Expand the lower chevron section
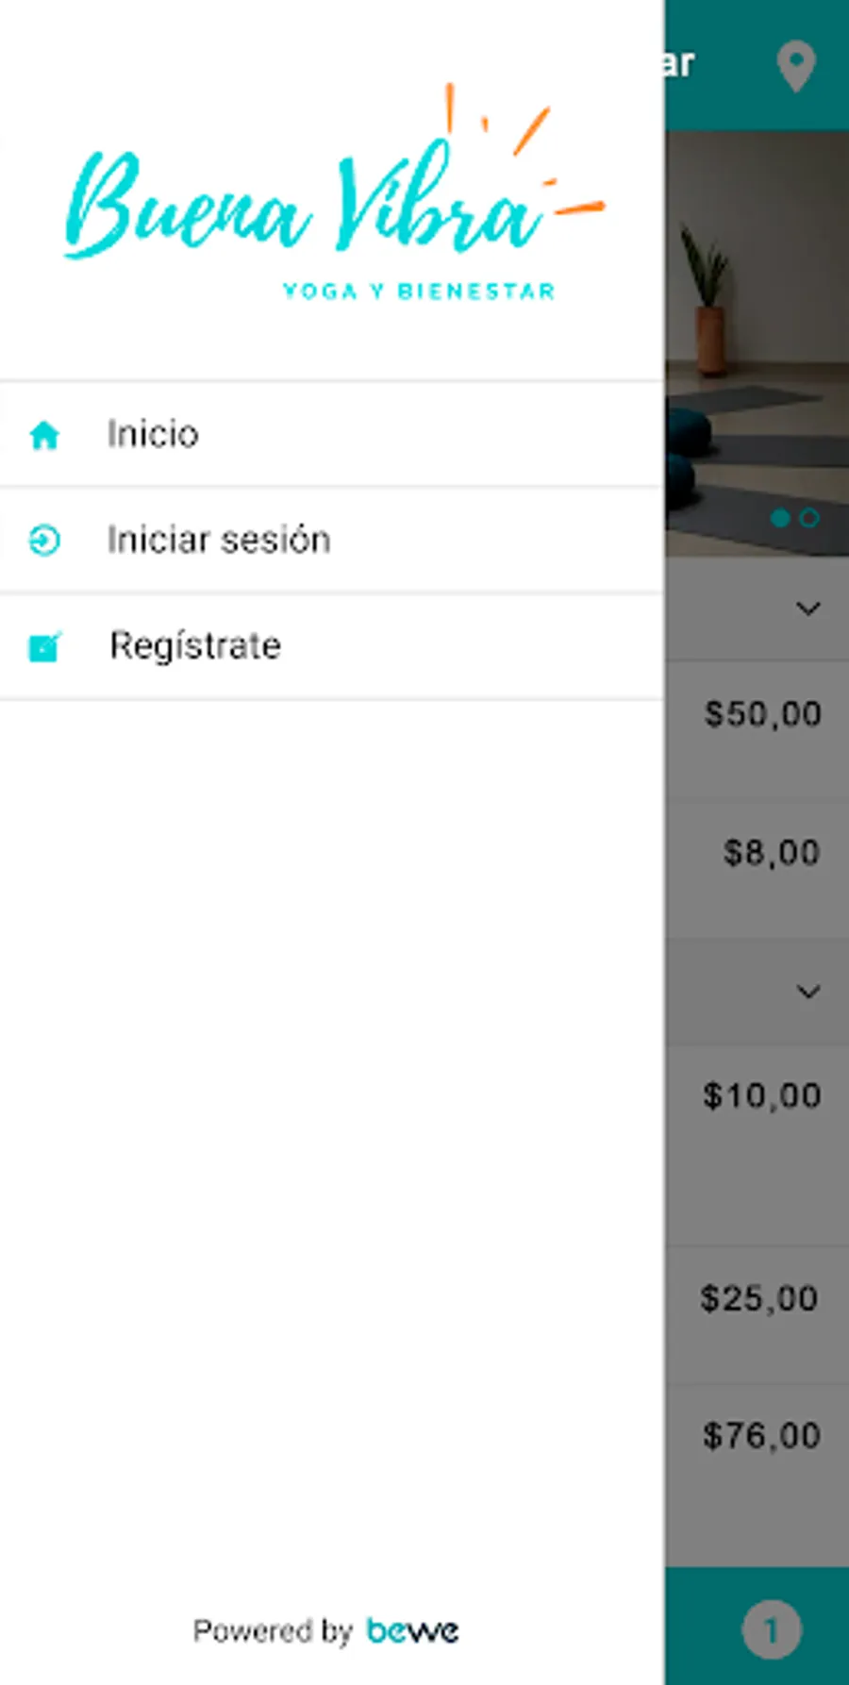Viewport: 849px width, 1685px height. coord(807,992)
